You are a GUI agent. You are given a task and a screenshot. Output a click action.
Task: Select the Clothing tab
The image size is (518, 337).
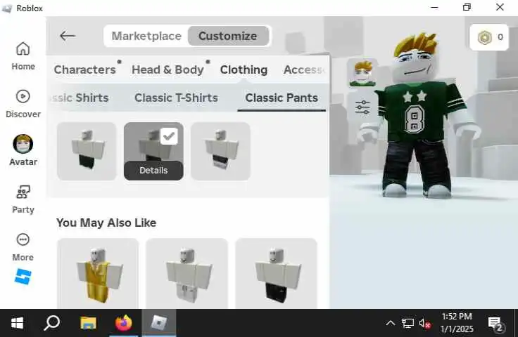244,70
